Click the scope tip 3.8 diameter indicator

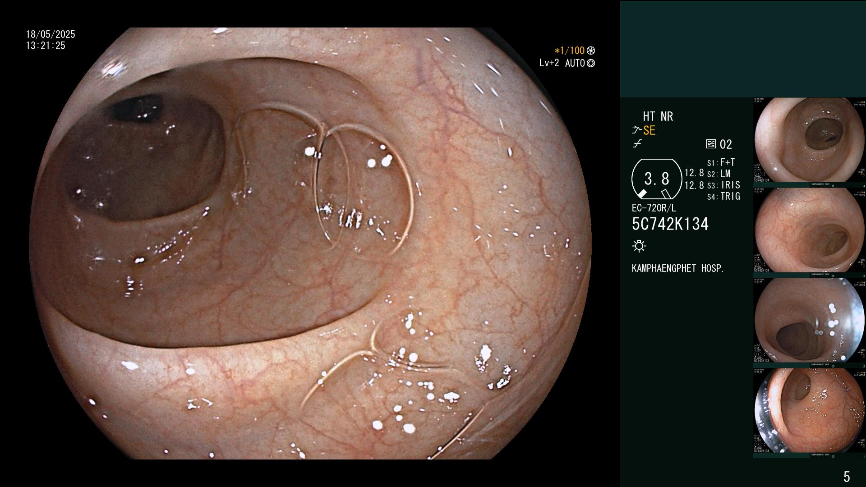tap(656, 179)
